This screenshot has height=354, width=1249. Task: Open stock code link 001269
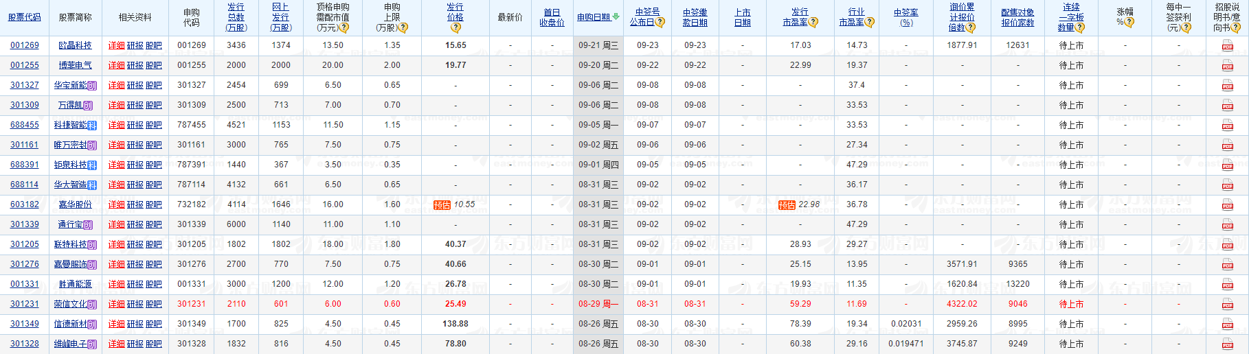coord(25,45)
